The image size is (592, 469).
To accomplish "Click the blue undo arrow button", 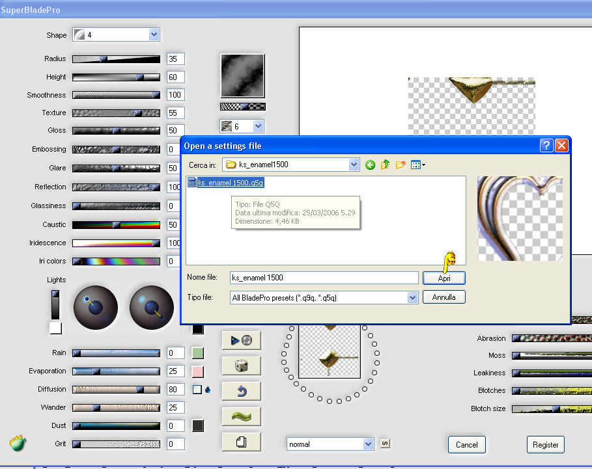I will click(x=241, y=391).
